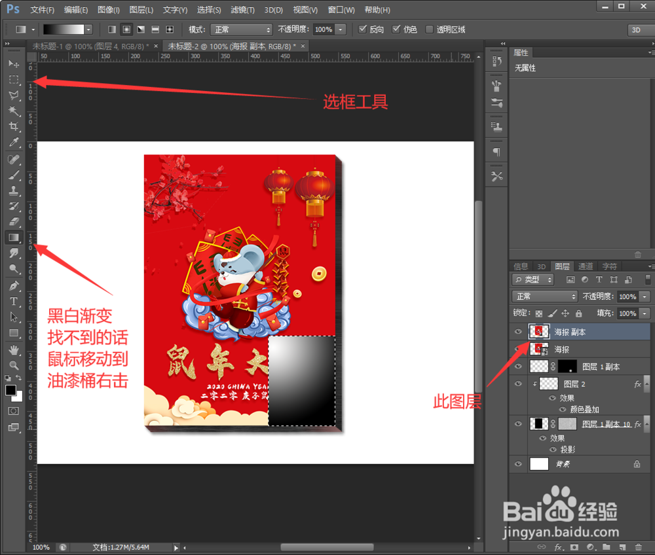Select the History Brush tool
The height and width of the screenshot is (555, 655).
14,206
